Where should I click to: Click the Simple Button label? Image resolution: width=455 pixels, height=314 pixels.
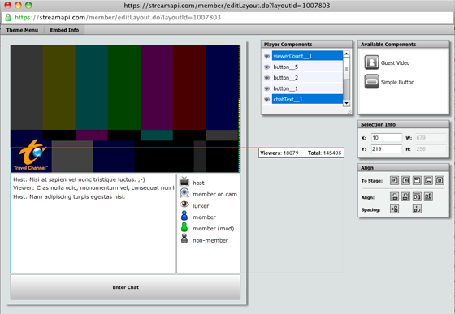pyautogui.click(x=397, y=82)
